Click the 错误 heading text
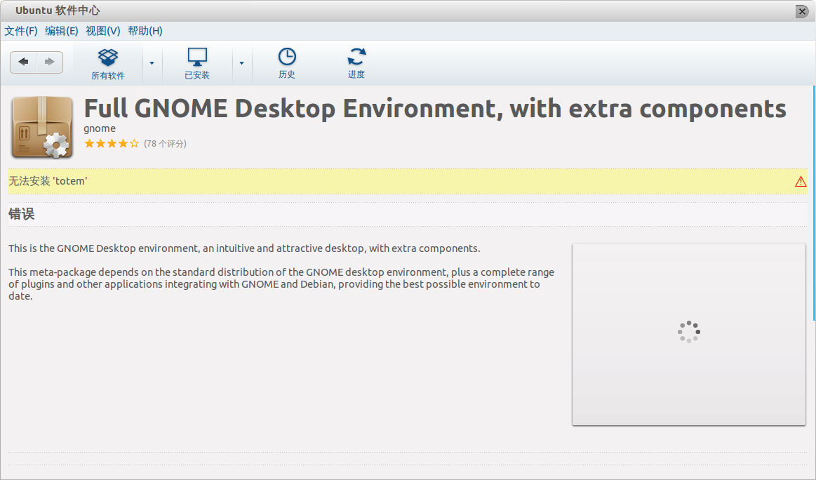Screen dimensions: 816x480 pos(21,214)
